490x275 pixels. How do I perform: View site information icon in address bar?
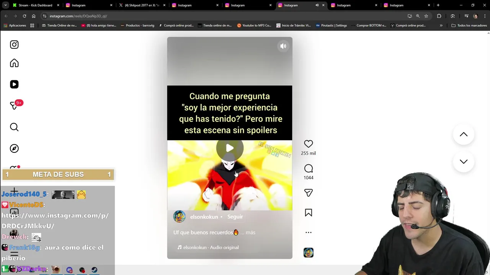tap(45, 16)
